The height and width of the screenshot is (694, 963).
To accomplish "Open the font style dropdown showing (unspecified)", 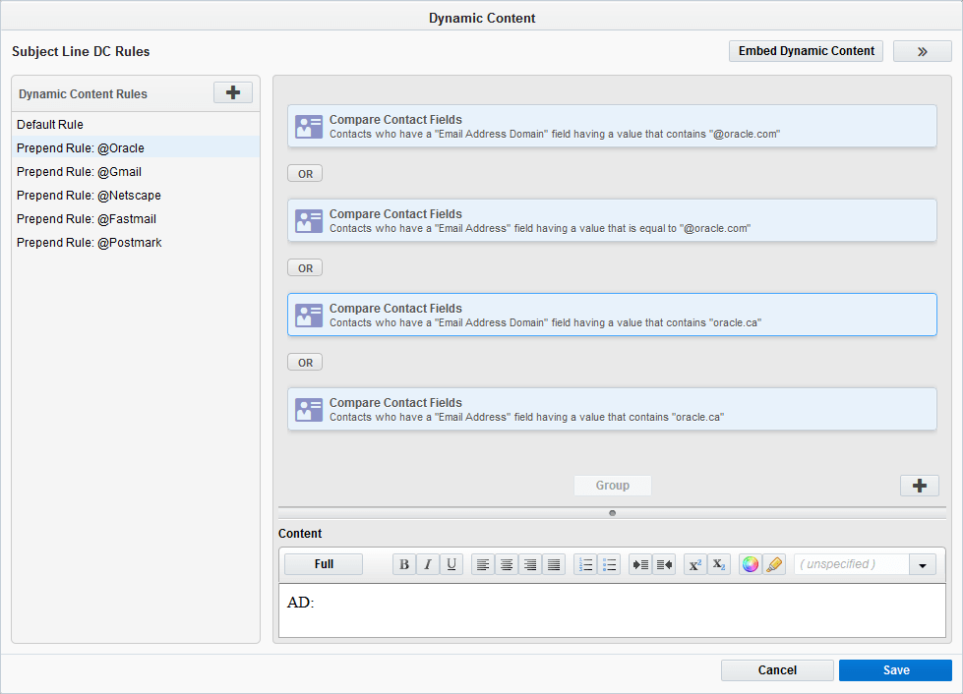I will 851,564.
